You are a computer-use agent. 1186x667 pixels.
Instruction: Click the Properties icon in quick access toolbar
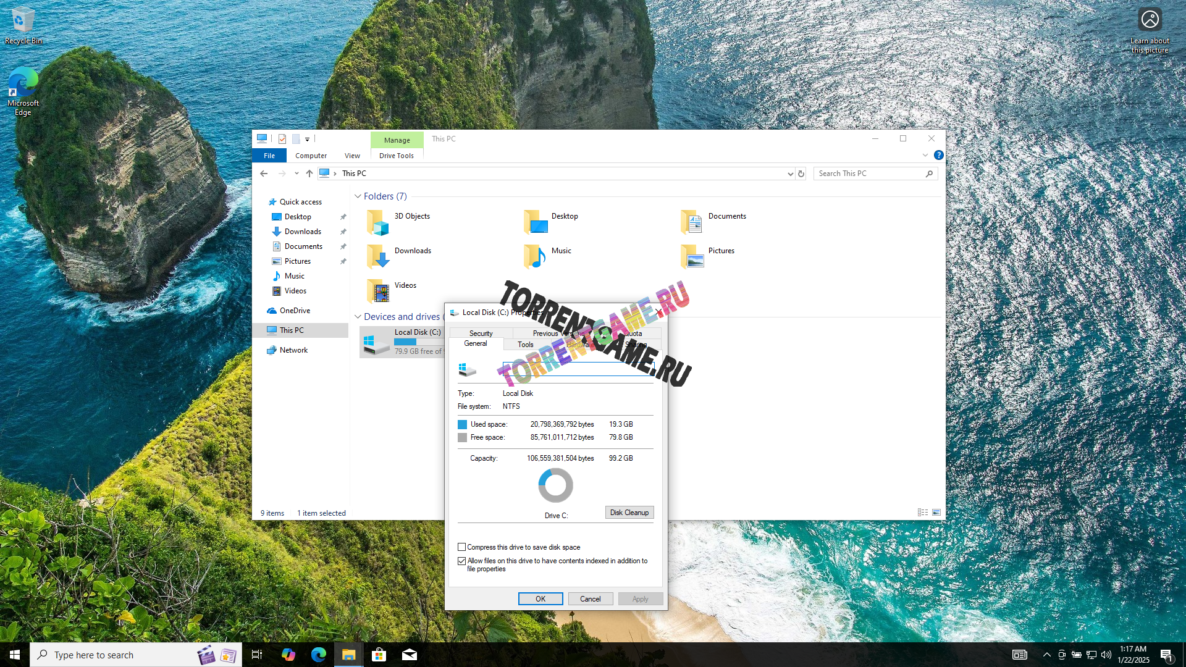282,139
